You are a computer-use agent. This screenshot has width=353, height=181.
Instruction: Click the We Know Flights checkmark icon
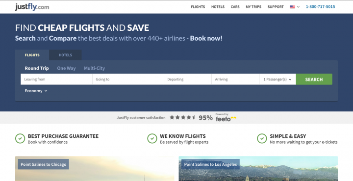pyautogui.click(x=152, y=138)
